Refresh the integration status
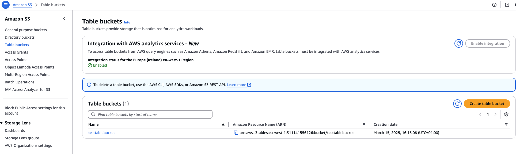Image resolution: width=516 pixels, height=154 pixels. point(458,43)
